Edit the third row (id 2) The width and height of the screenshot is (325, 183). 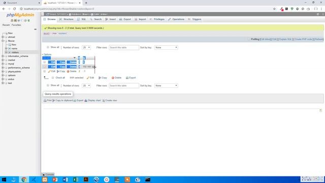point(52,71)
